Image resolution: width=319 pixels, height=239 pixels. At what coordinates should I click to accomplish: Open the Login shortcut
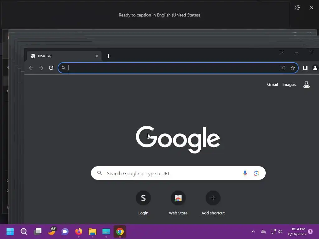click(x=143, y=203)
